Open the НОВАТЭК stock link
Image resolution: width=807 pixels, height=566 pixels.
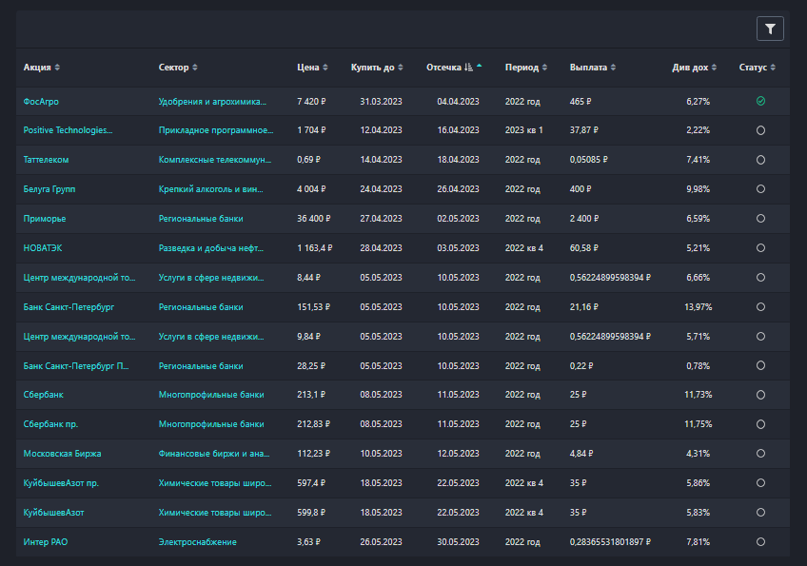[43, 248]
